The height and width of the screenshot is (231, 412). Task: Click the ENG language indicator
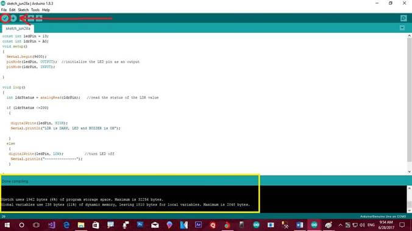tap(371, 225)
